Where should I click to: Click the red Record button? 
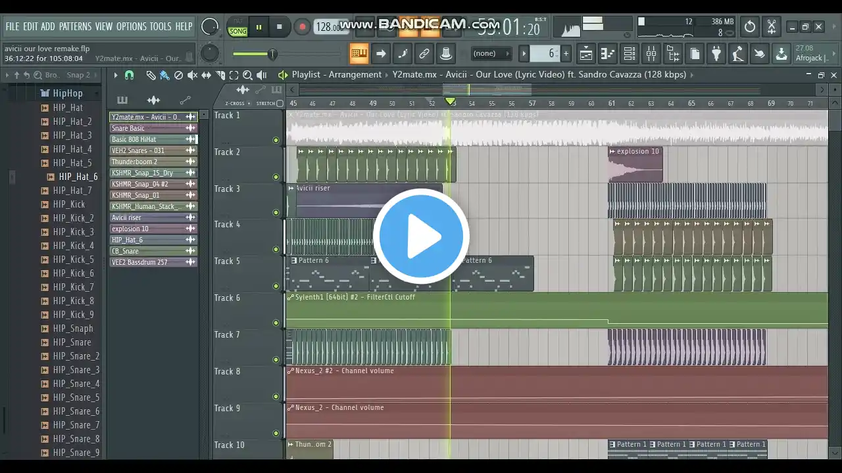click(x=302, y=27)
